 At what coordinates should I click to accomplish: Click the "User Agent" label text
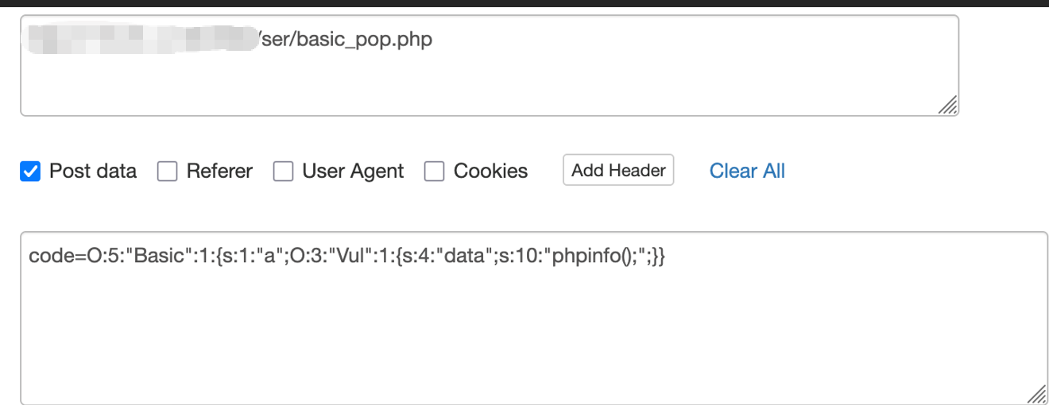[x=353, y=171]
